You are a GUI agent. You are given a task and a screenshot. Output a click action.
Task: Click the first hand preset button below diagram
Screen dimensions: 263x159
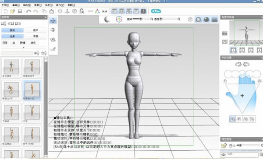[232, 119]
